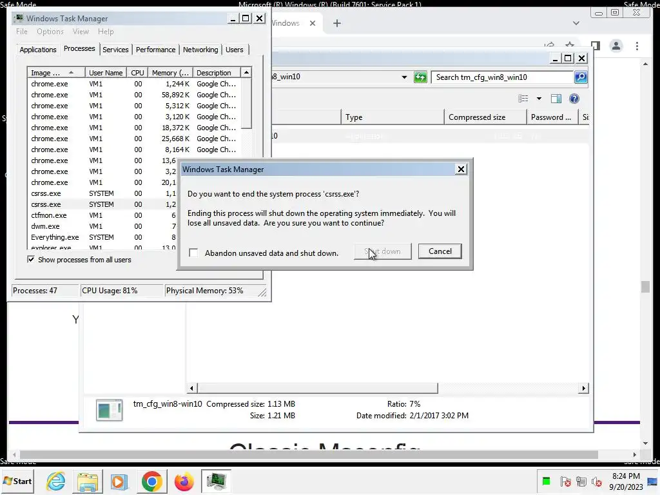Click Chrome side panel icon
This screenshot has height=495, width=660.
(595, 46)
